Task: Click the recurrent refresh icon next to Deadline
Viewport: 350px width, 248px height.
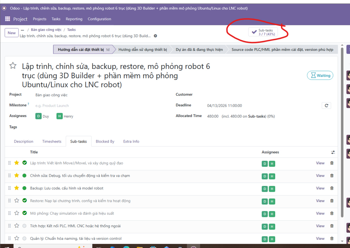Action: point(326,106)
